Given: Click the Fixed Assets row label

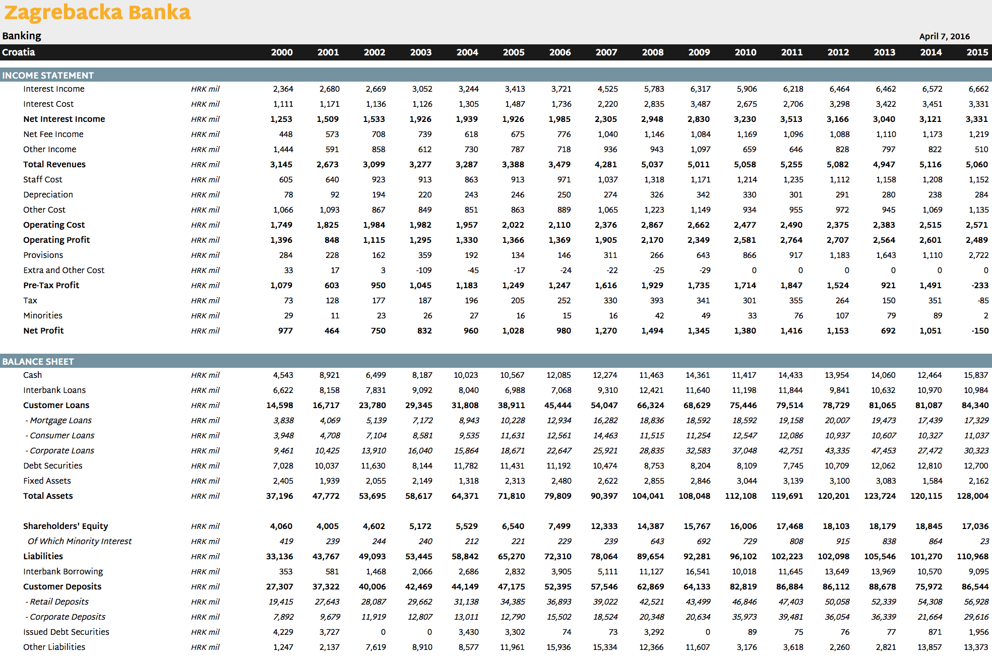Looking at the screenshot, I should (x=47, y=481).
